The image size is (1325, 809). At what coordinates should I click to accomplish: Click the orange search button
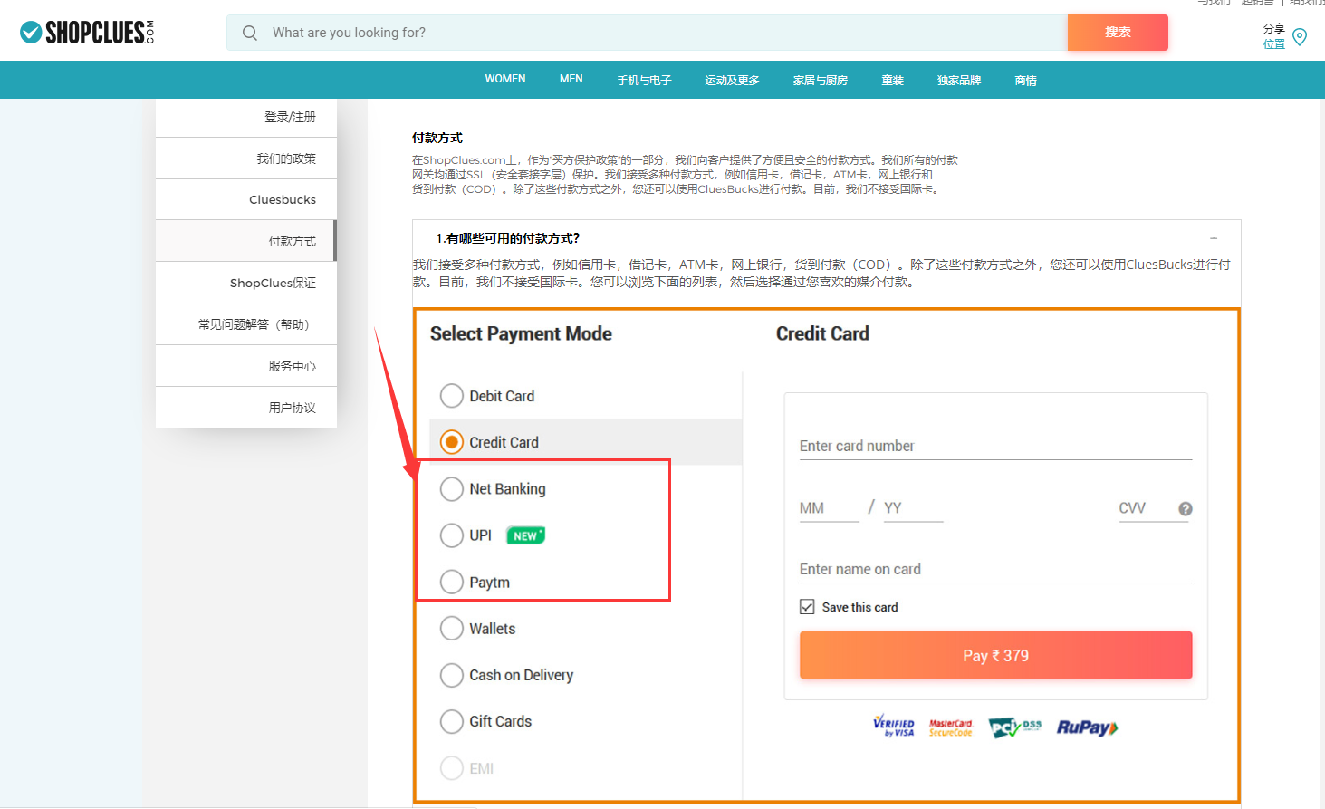[x=1117, y=33]
